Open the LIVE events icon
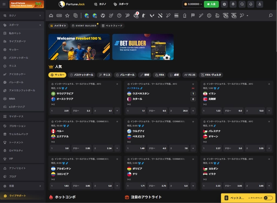The image size is (277, 203). click(59, 15)
